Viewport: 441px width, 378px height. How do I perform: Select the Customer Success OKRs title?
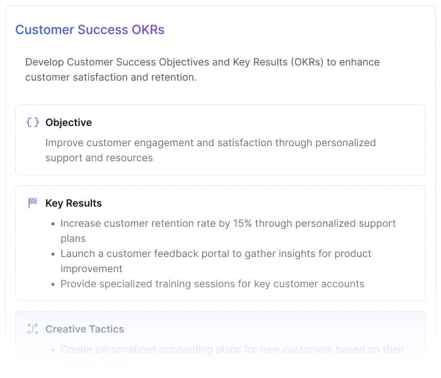click(89, 30)
